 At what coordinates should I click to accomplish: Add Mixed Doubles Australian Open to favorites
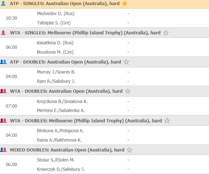129,150
